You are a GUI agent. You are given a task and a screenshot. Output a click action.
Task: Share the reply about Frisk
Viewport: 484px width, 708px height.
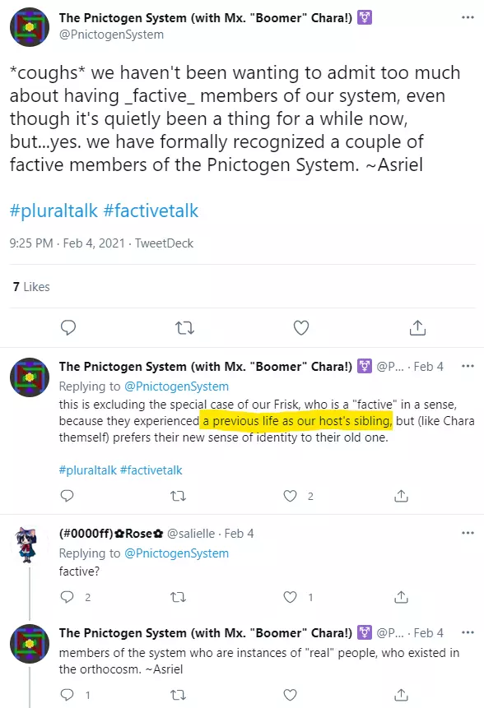coord(402,496)
